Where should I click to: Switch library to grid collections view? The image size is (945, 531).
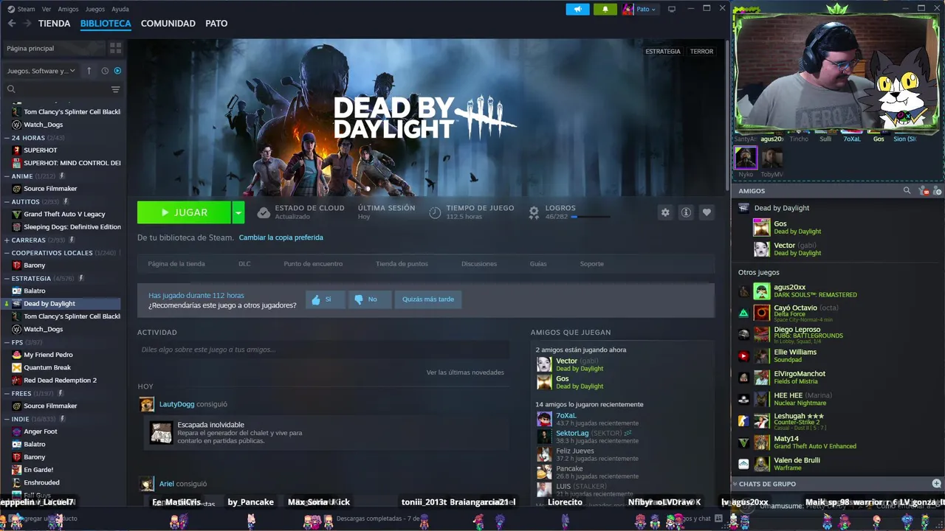[x=115, y=48]
